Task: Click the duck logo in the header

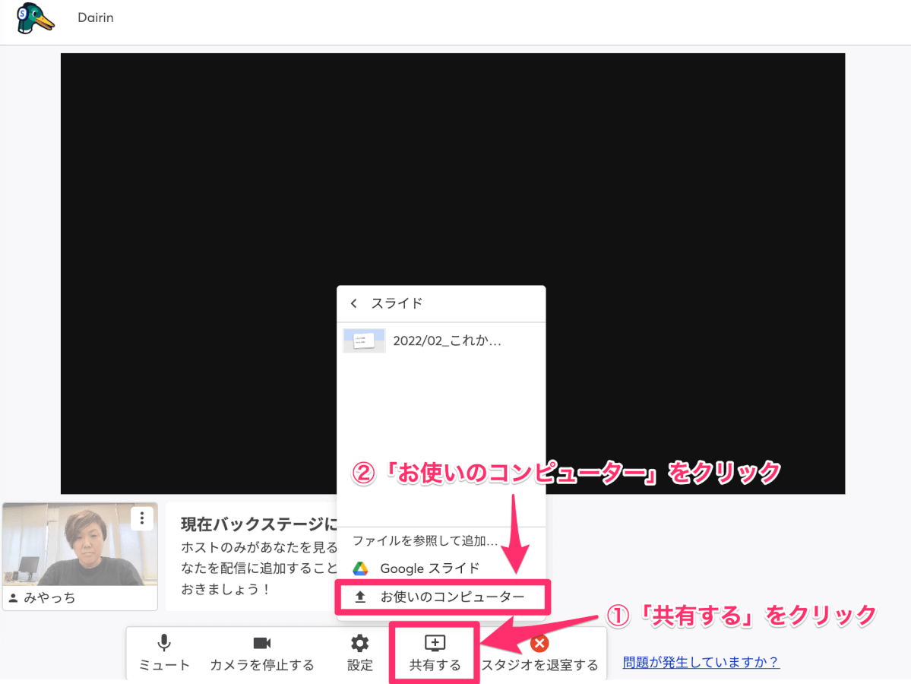Action: tap(35, 18)
